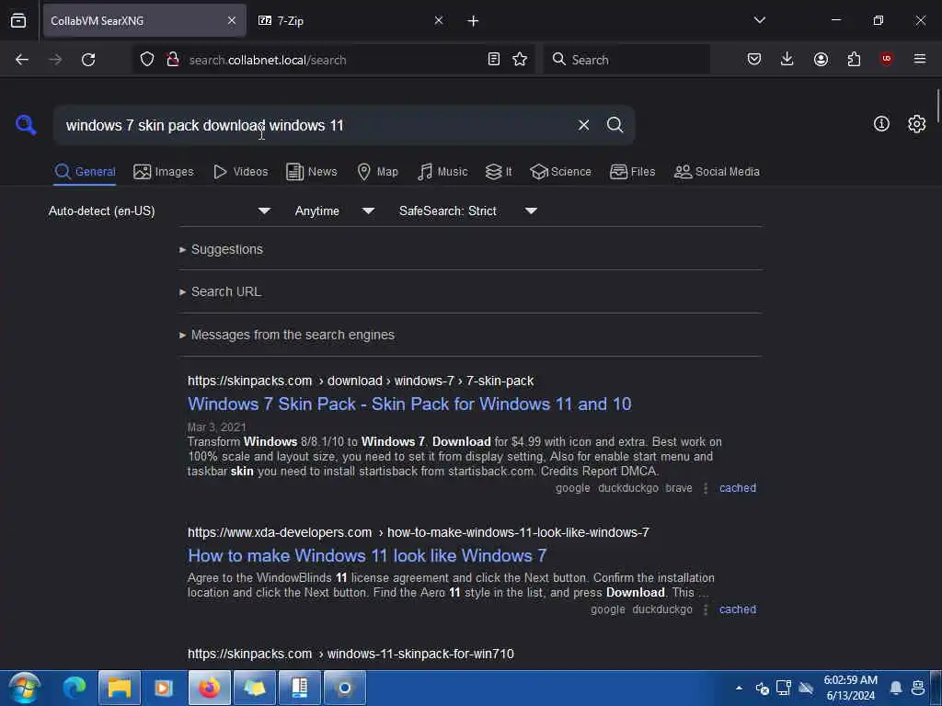Open the Pocket save icon
942x706 pixels.
754,60
